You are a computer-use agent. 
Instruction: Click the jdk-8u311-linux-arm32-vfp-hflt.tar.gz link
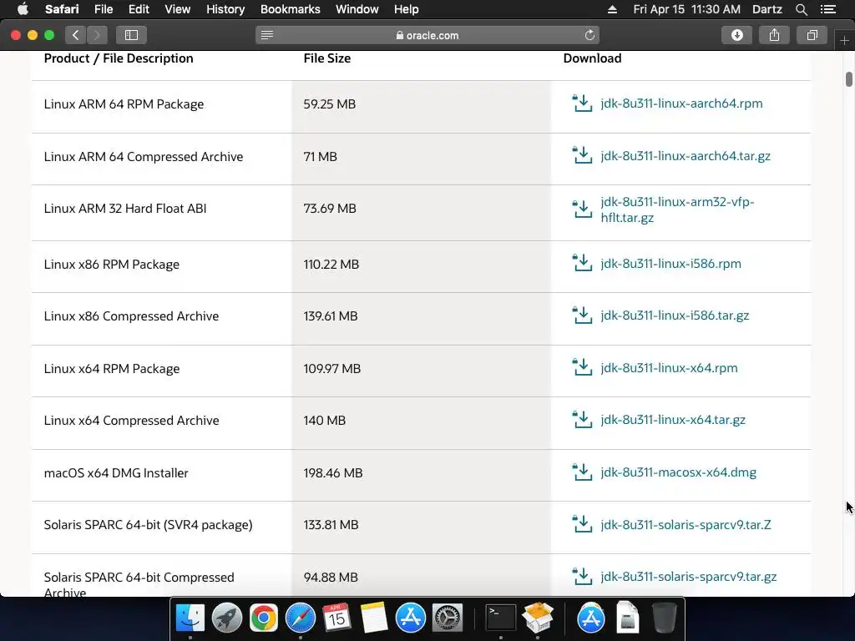677,209
